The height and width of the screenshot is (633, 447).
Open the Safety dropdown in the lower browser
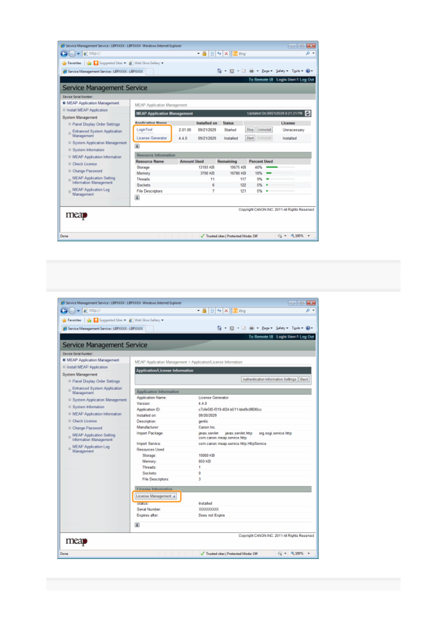(x=282, y=328)
